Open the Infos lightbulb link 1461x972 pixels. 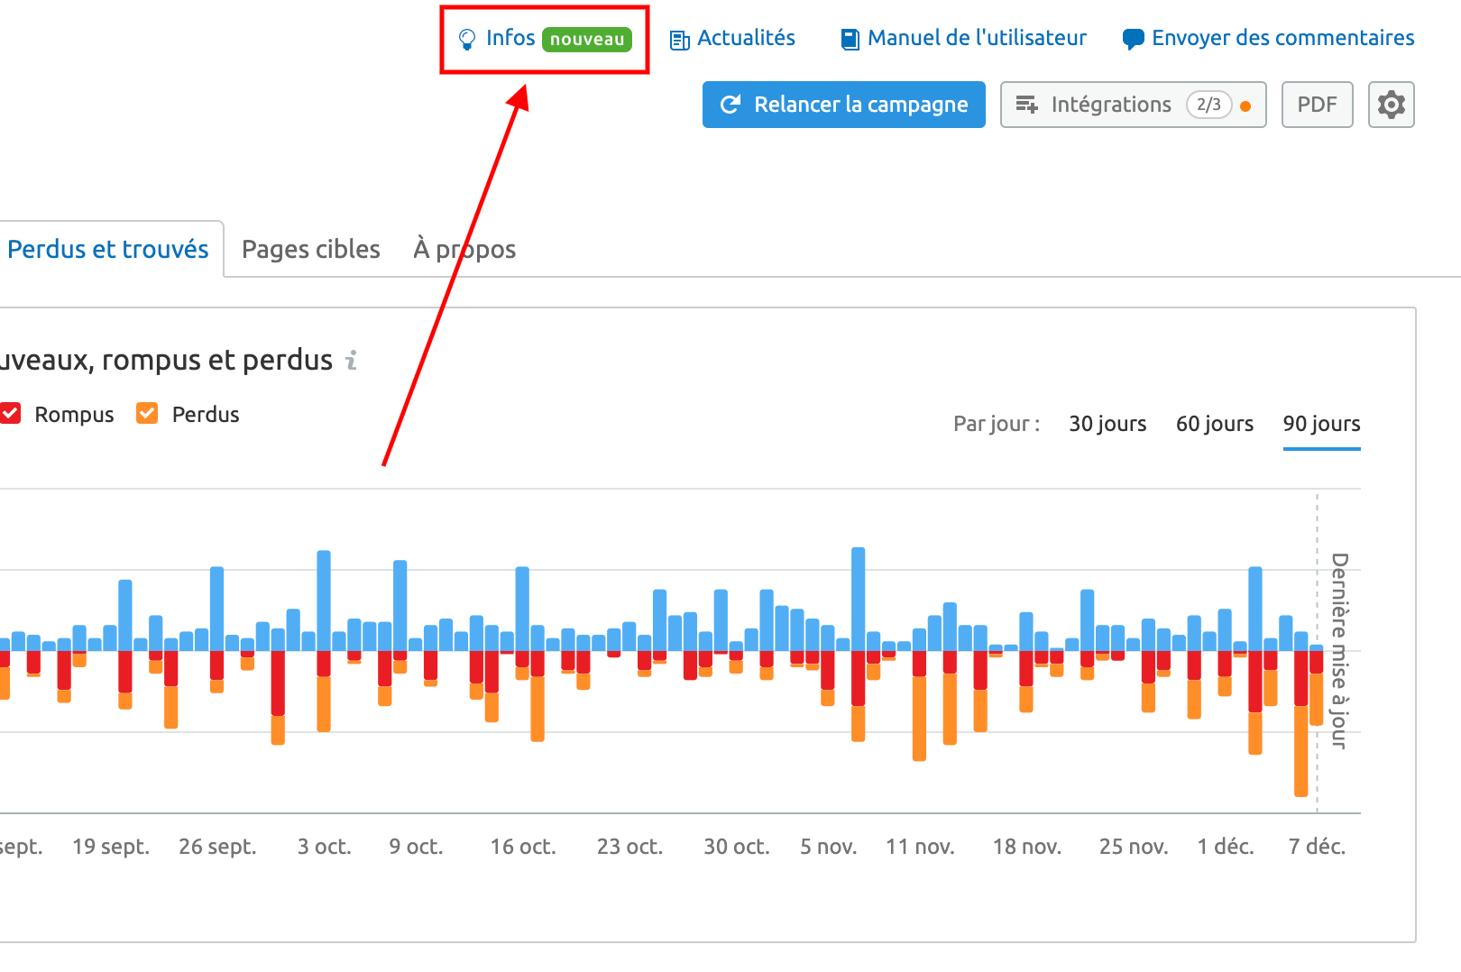[510, 39]
